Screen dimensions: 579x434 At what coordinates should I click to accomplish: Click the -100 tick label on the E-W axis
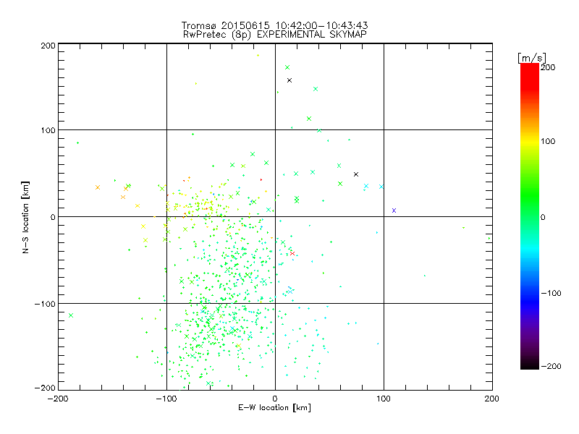(x=166, y=399)
